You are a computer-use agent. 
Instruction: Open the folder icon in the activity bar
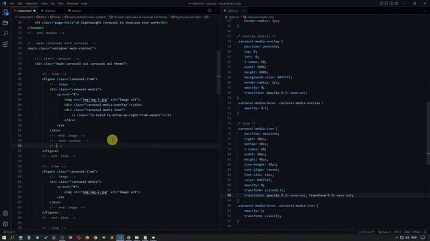[5, 23]
